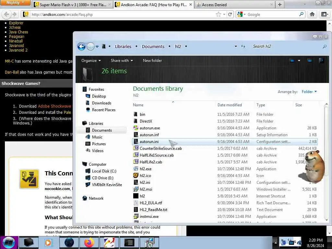Select the DirectX folder icon
This screenshot has width=332, height=249.
tap(136, 121)
